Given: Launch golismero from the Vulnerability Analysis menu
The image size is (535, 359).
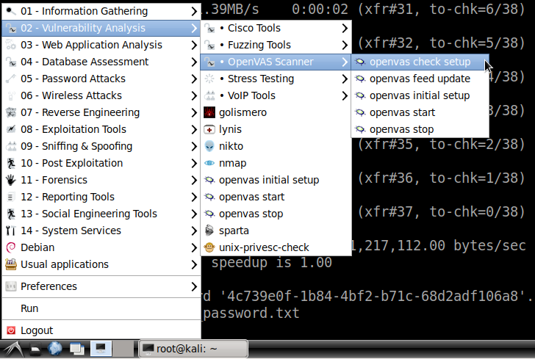Looking at the screenshot, I should pos(243,112).
